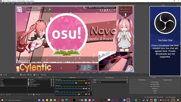Click Start Recording button
Screen dimensions: 181x102
(x=155, y=82)
